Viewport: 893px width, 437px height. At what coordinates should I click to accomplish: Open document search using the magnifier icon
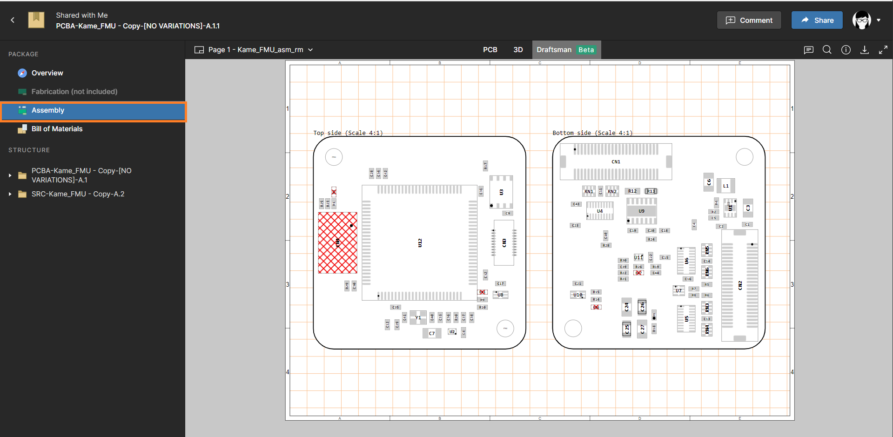coord(827,50)
